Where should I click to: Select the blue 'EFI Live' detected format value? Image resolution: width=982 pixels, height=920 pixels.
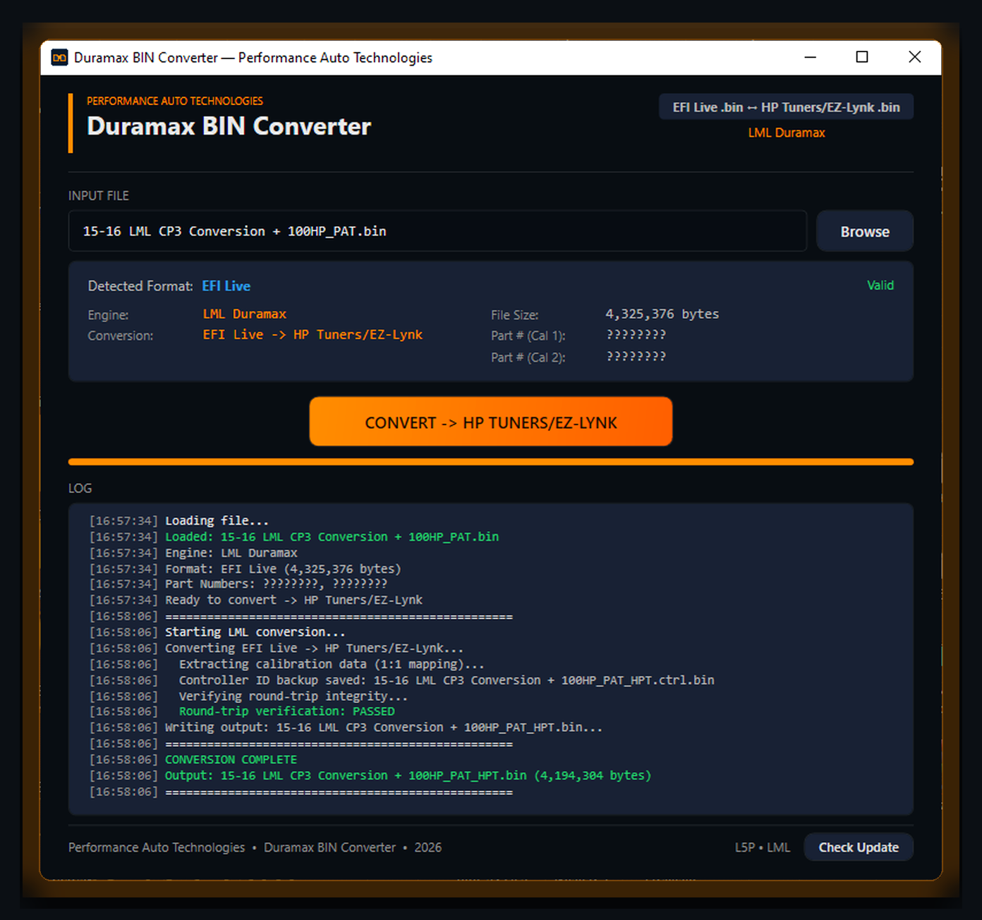[226, 286]
